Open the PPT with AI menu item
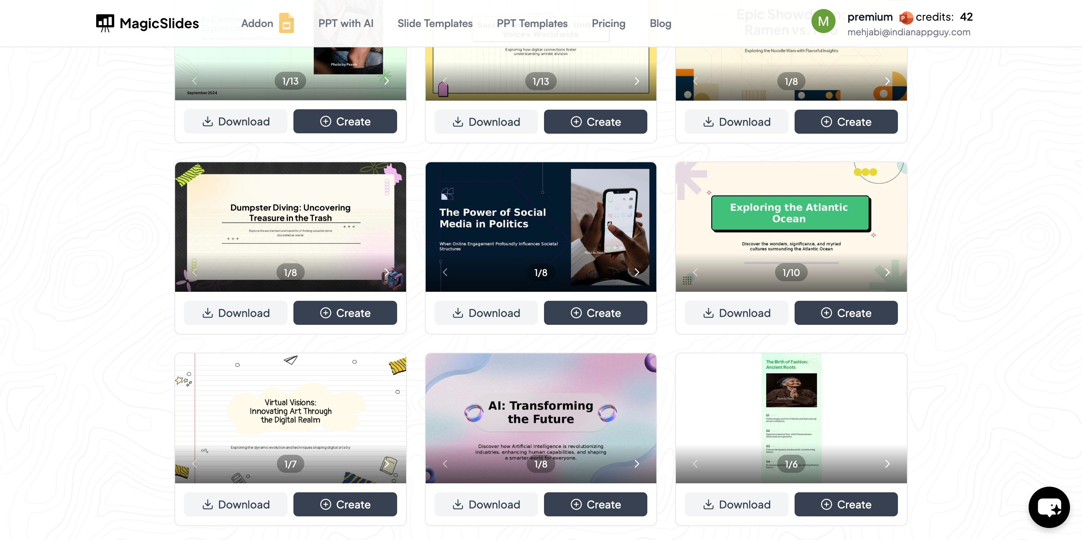The width and height of the screenshot is (1082, 540). [x=346, y=24]
